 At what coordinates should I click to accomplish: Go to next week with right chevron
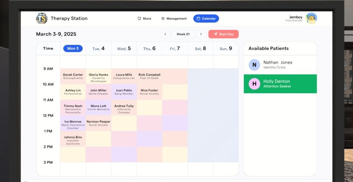201,34
